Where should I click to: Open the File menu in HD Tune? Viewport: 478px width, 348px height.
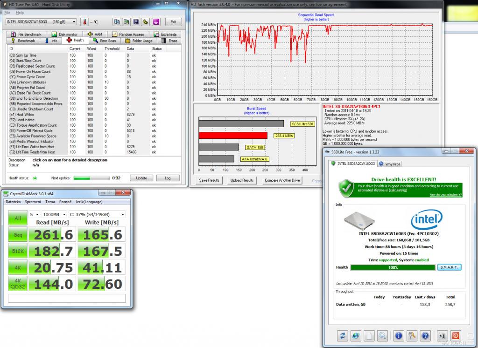[x=7, y=13]
